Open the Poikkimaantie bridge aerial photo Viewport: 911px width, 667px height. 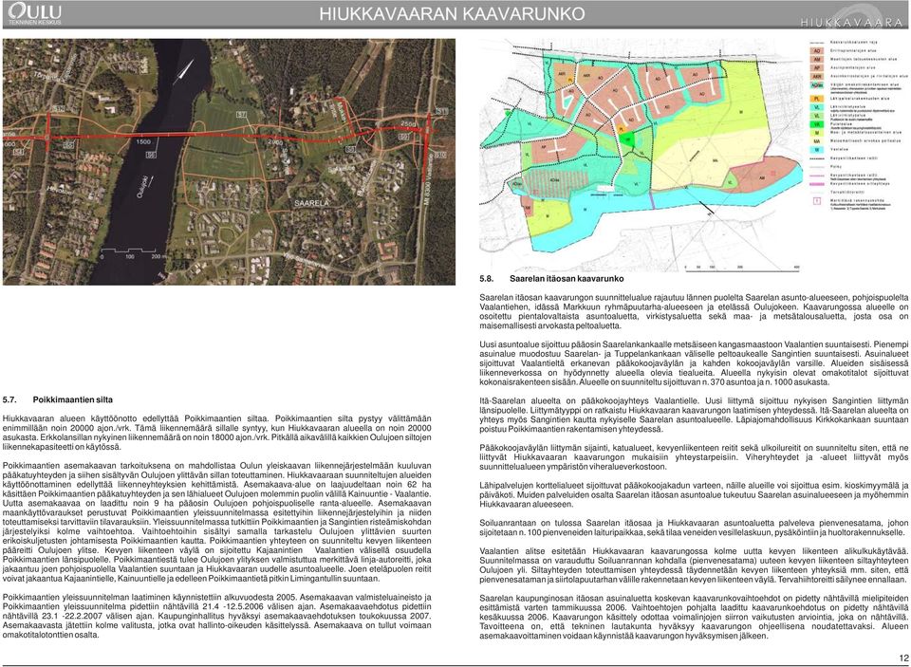click(229, 162)
